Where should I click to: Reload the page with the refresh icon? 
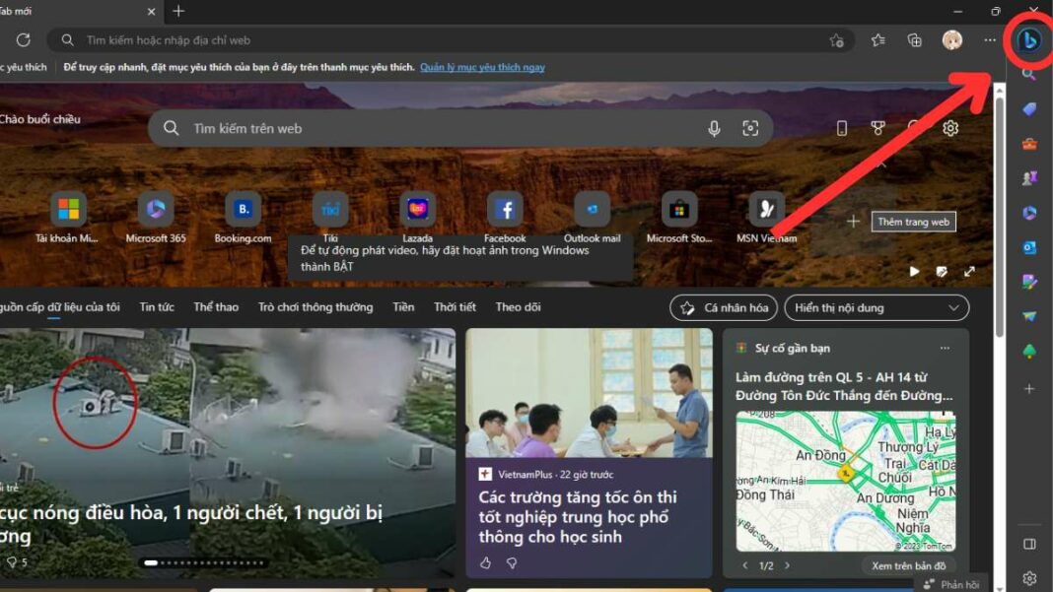[x=24, y=40]
